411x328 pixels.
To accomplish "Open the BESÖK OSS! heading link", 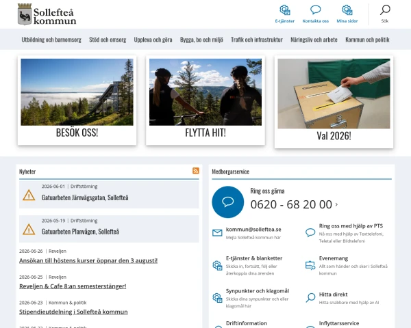I will 77,133.
